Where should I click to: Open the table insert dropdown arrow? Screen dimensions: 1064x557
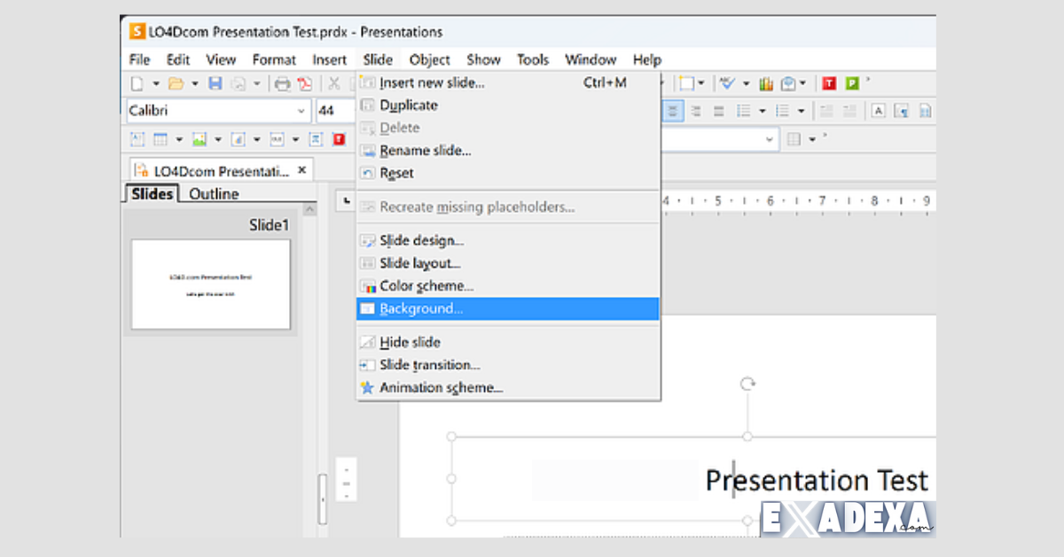(178, 139)
